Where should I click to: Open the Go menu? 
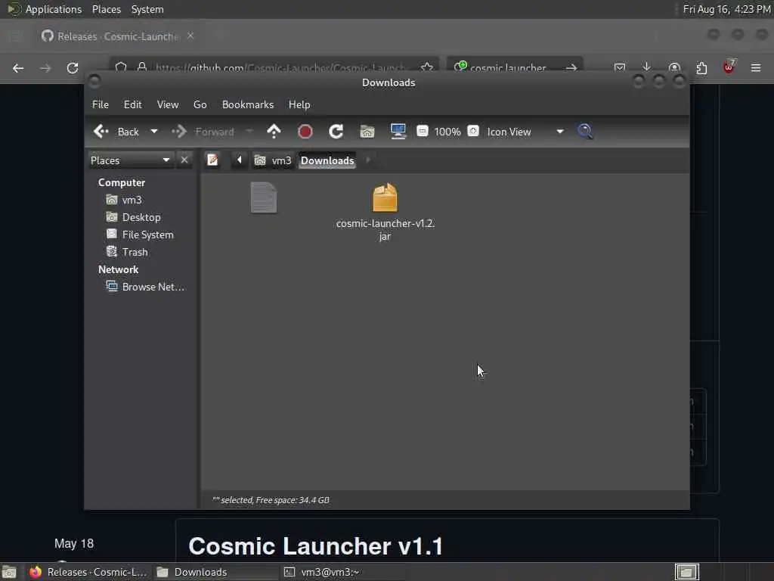pyautogui.click(x=200, y=104)
